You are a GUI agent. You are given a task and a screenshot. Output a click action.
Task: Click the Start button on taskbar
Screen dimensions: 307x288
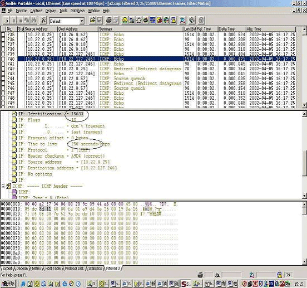pos(8,284)
